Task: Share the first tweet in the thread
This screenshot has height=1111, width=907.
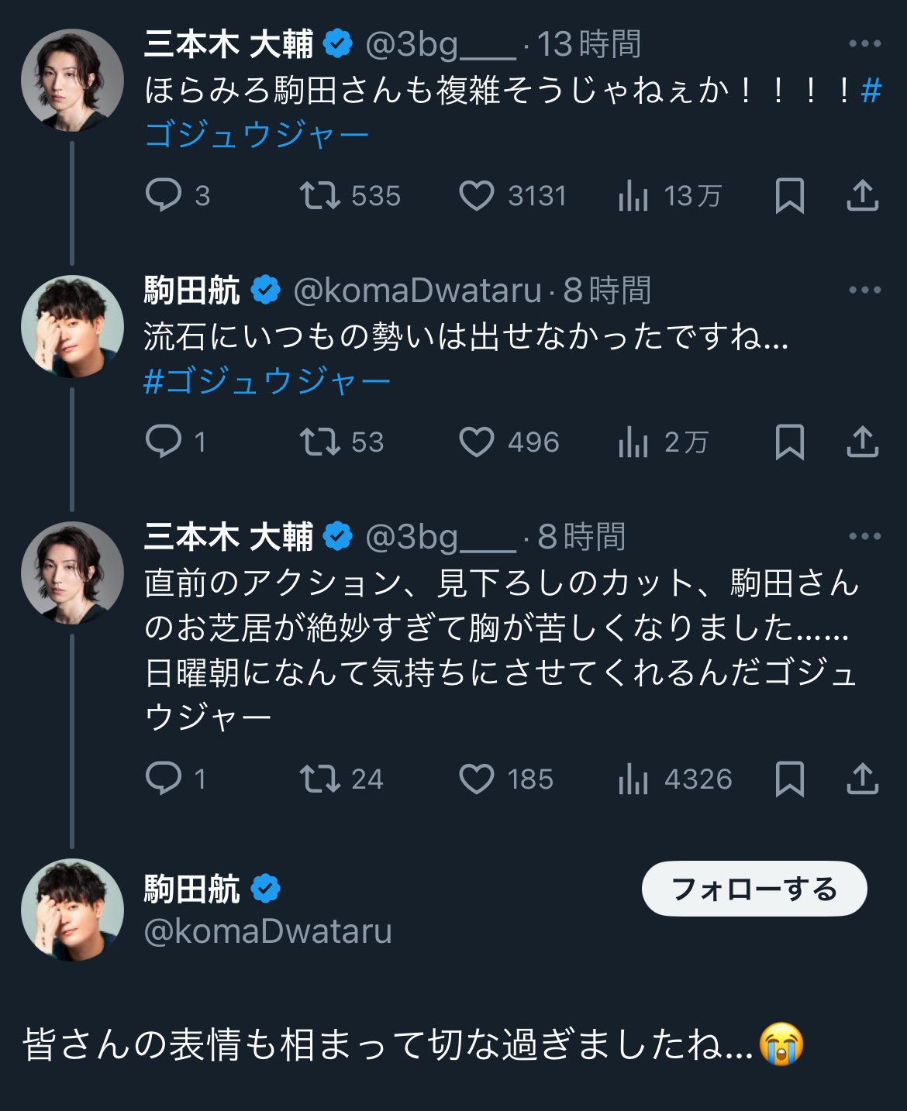Action: 862,195
